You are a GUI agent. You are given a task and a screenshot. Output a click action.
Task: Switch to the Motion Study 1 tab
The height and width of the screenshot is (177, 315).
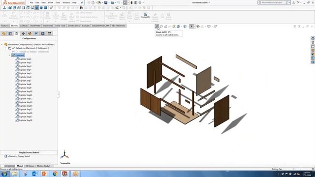pyautogui.click(x=44, y=166)
